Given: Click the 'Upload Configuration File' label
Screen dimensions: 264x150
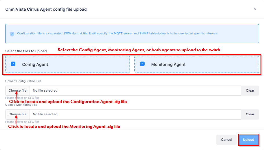Looking at the screenshot, I should 23,81.
